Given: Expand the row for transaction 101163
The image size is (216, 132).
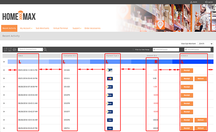Looking at the screenshot, I should [x=4, y=87].
